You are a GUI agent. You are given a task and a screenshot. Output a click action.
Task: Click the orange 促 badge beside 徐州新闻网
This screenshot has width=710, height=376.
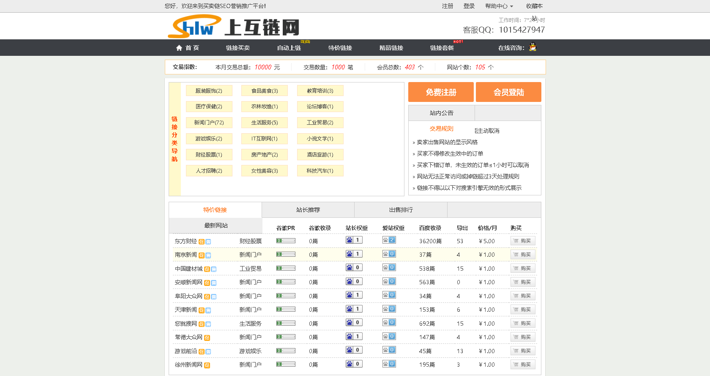pyautogui.click(x=207, y=365)
